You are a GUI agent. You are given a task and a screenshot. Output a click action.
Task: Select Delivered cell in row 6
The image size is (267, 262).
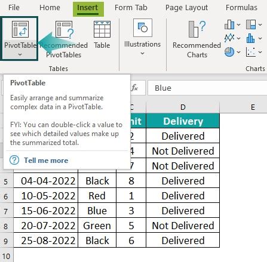[x=183, y=196]
